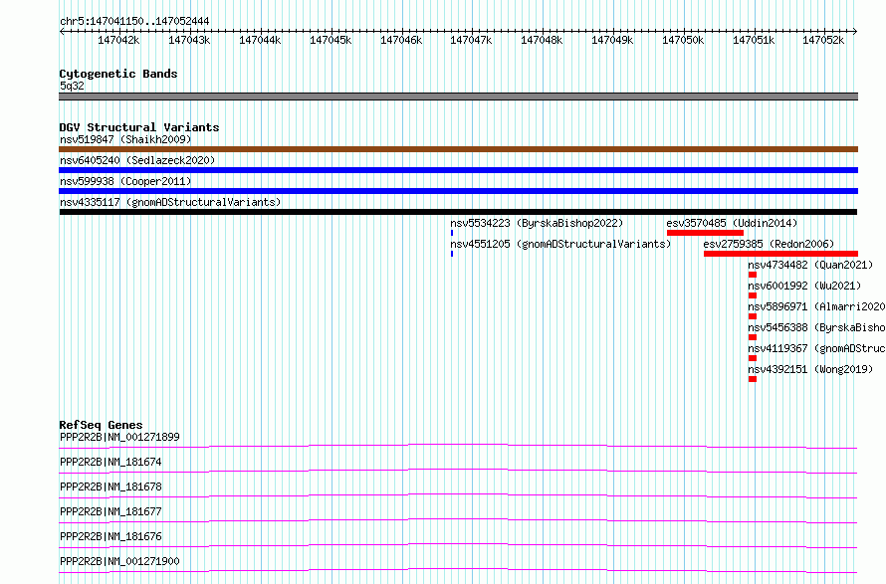This screenshot has height=584, width=886.
Task: Open variant nsv4551205 gnomAD label
Action: (560, 244)
